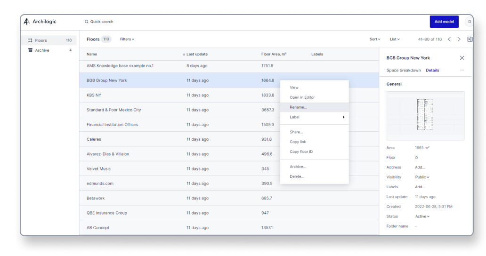Screen dimensions: 486x256
Task: Change Status Active dropdown
Action: pos(422,216)
